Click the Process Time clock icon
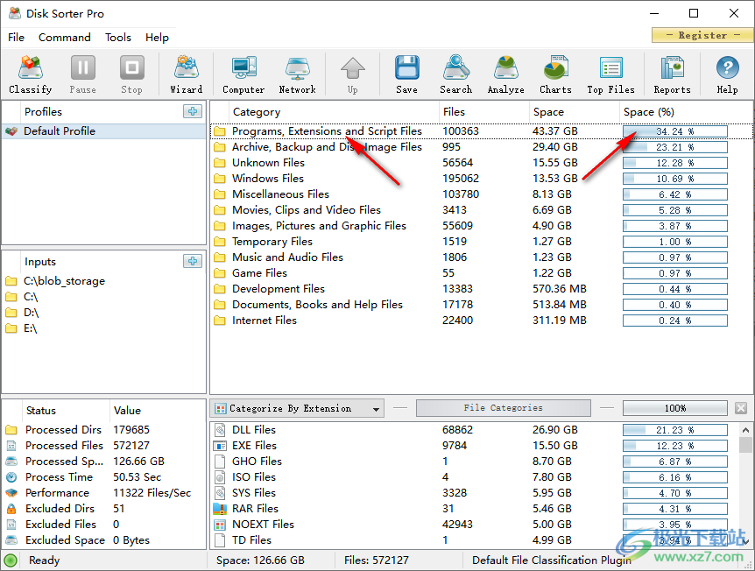Viewport: 755px width, 571px height. [x=11, y=477]
